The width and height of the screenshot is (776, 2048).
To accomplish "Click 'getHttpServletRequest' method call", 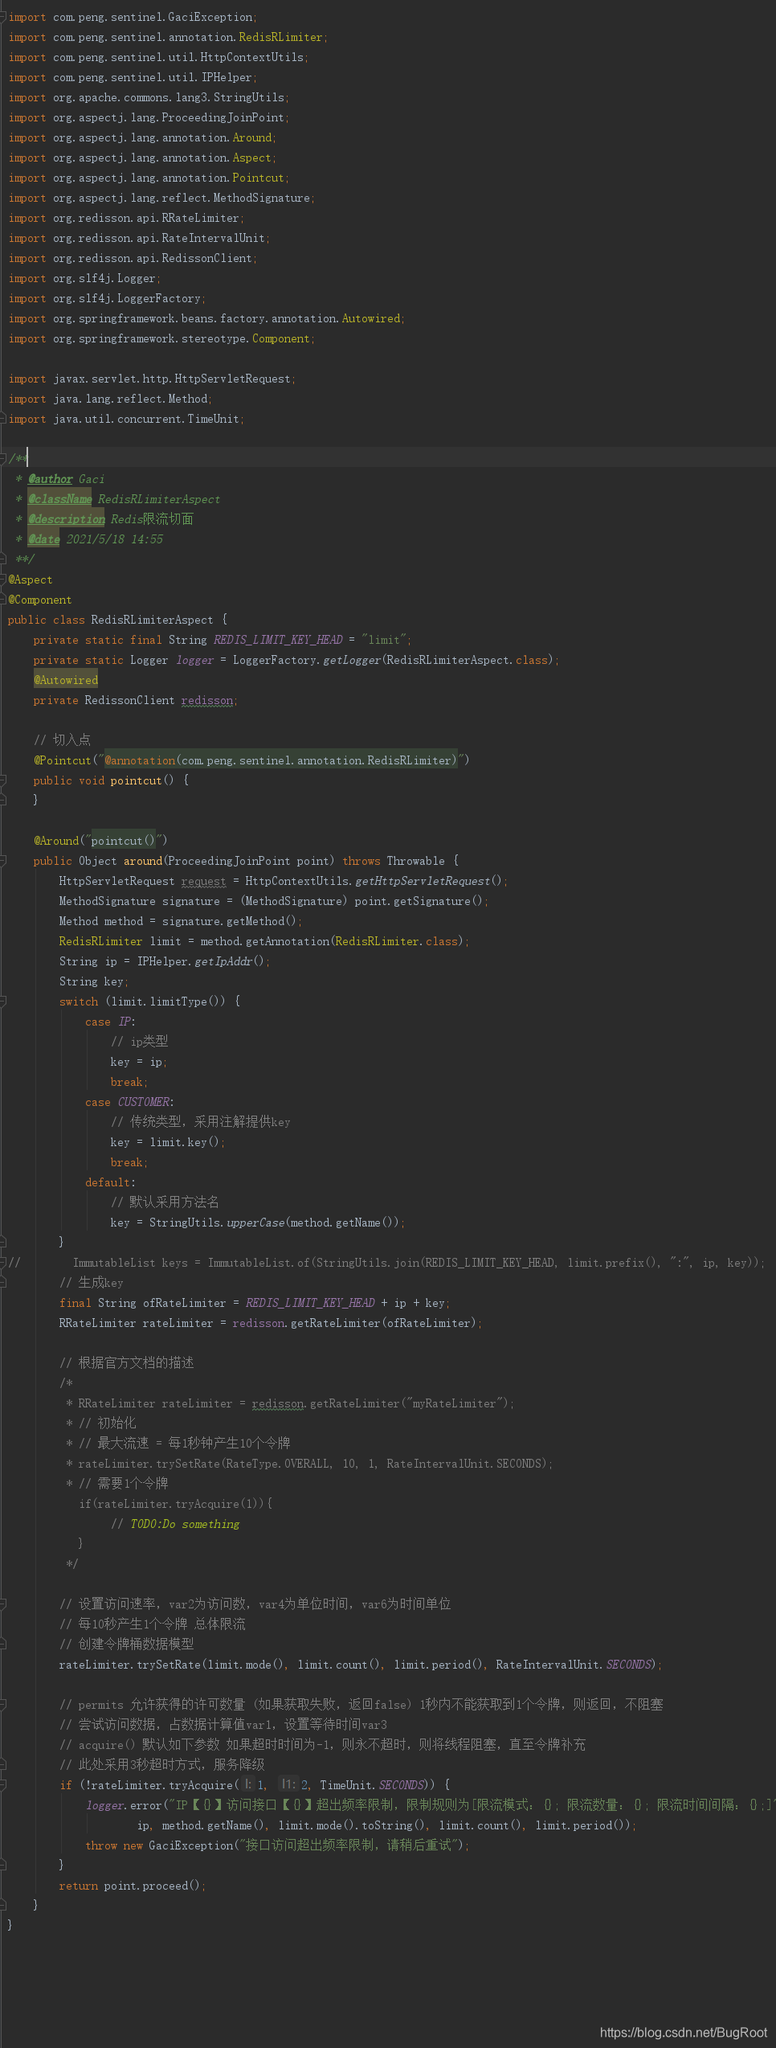I will point(423,881).
